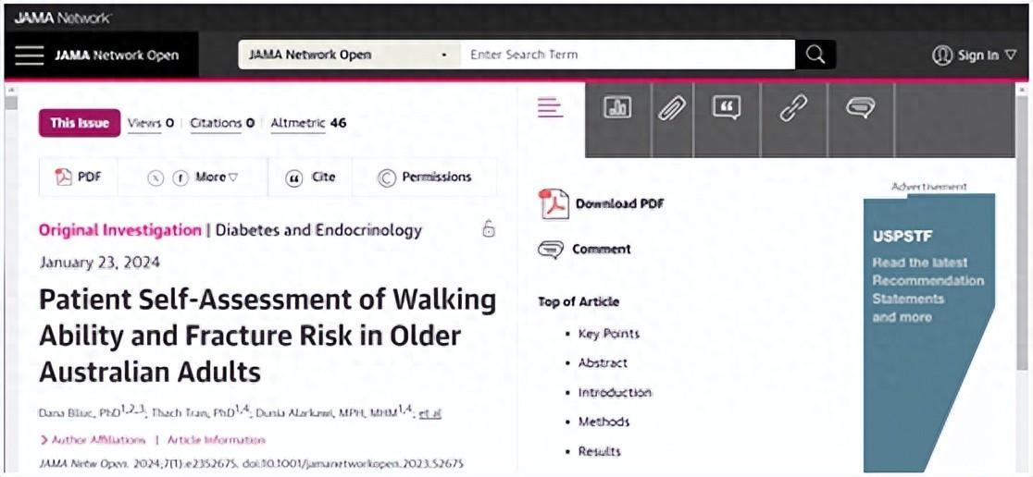1033x477 pixels.
Task: Open the PDF version of the article
Action: (x=79, y=177)
